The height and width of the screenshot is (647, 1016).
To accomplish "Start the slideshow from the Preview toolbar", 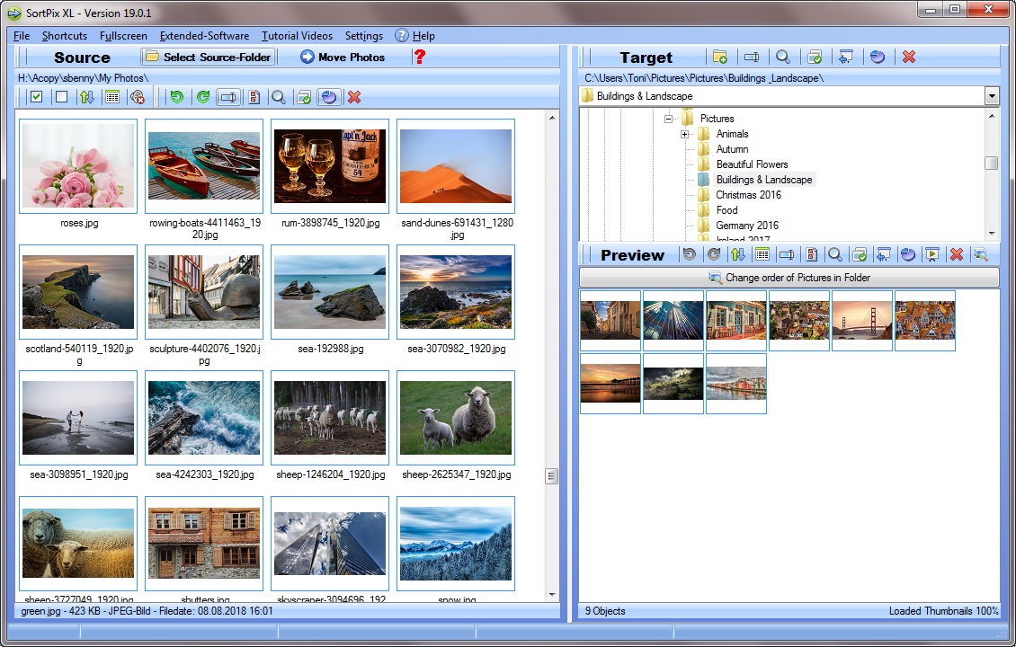I will tap(932, 254).
